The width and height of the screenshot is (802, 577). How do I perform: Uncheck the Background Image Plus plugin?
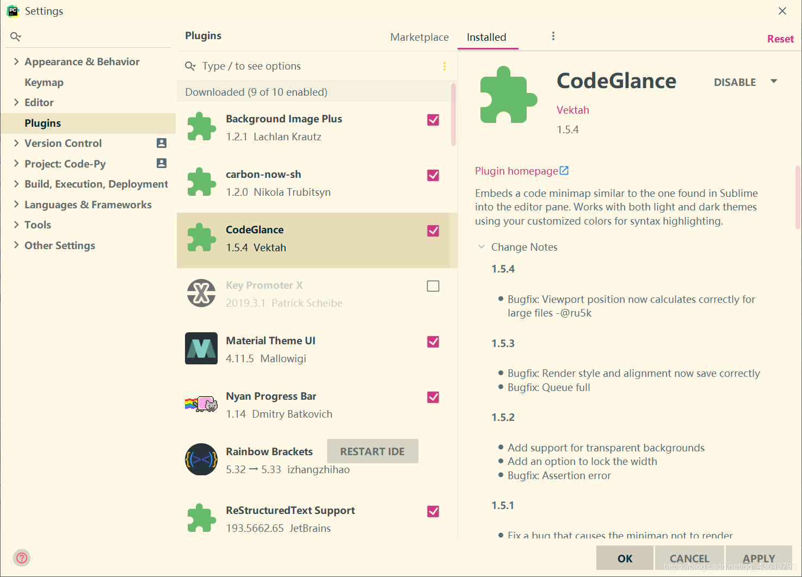[433, 120]
